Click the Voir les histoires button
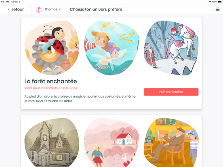This screenshot has height=167, width=223. point(171,92)
